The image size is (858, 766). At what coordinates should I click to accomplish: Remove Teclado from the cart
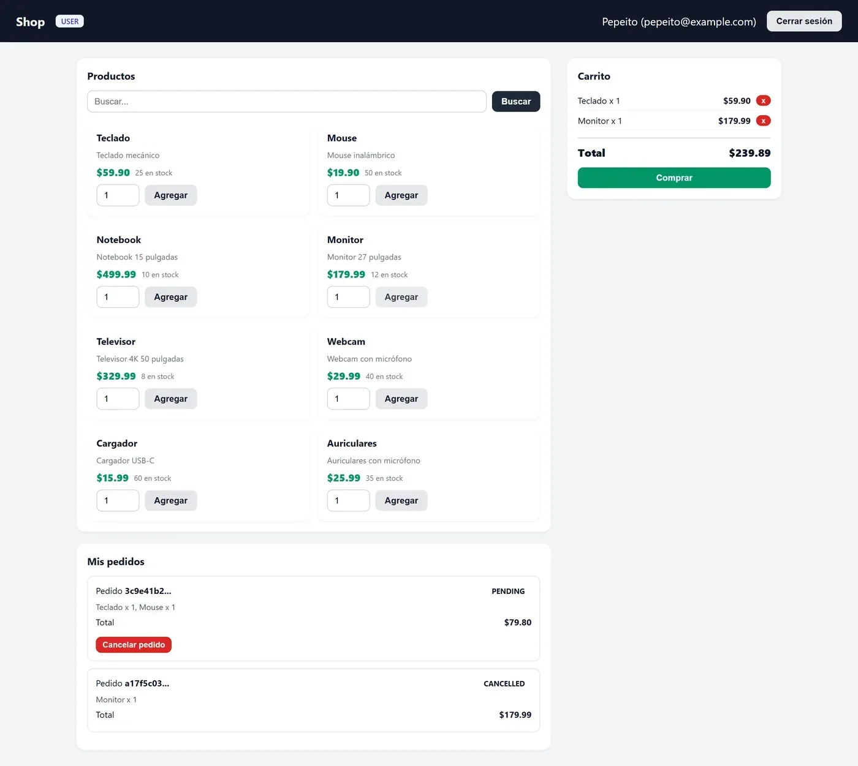coord(763,100)
